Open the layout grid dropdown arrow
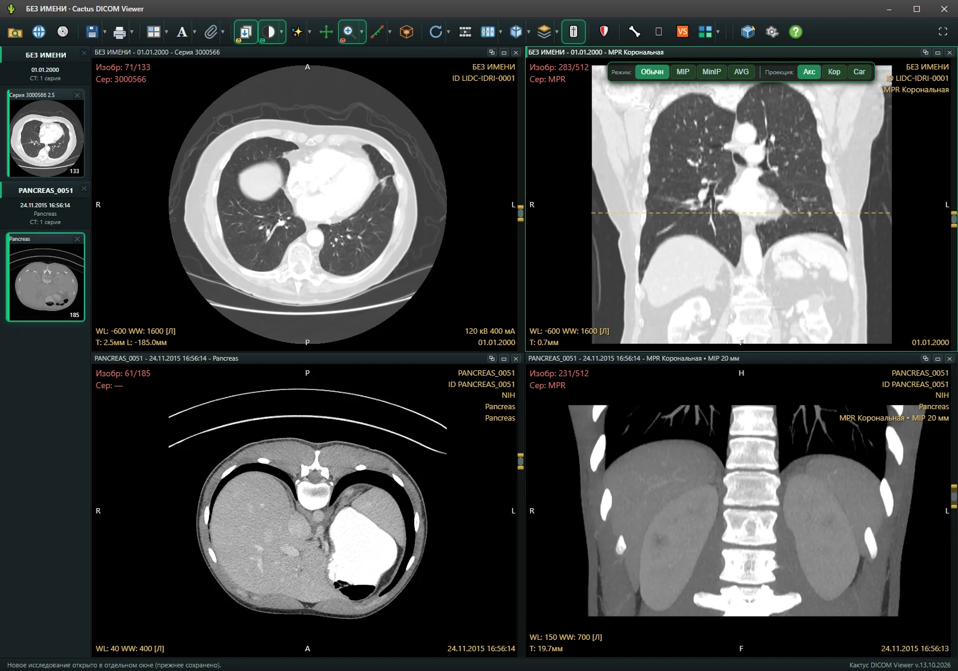 coord(166,32)
